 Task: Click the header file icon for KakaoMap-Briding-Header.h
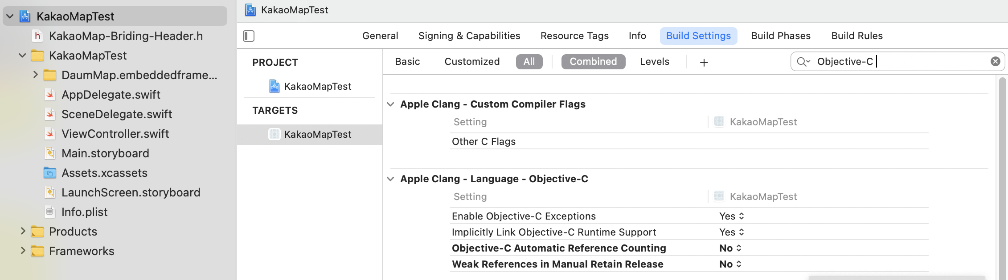38,36
